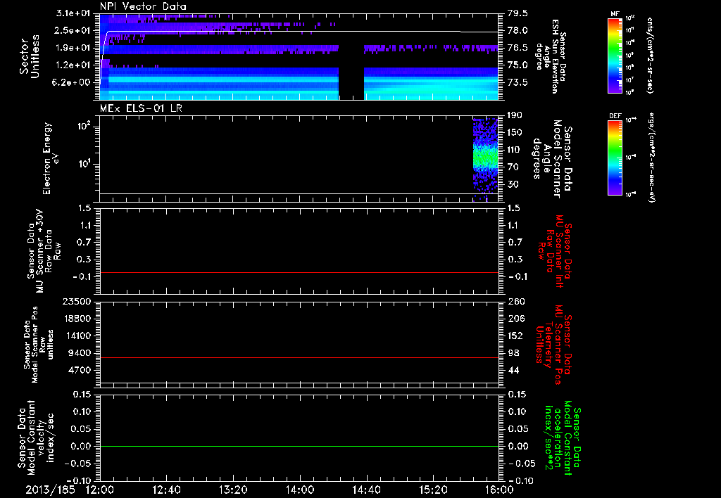
Task: Select the 16:00 time tick label
Action: click(x=499, y=490)
